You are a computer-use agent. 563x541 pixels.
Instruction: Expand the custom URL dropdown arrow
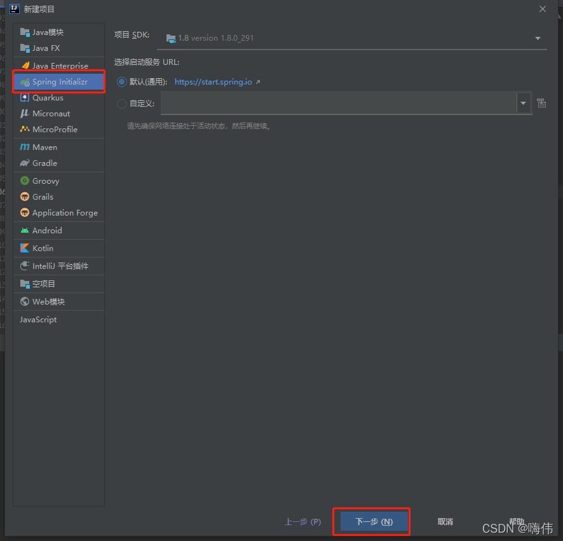tap(524, 103)
